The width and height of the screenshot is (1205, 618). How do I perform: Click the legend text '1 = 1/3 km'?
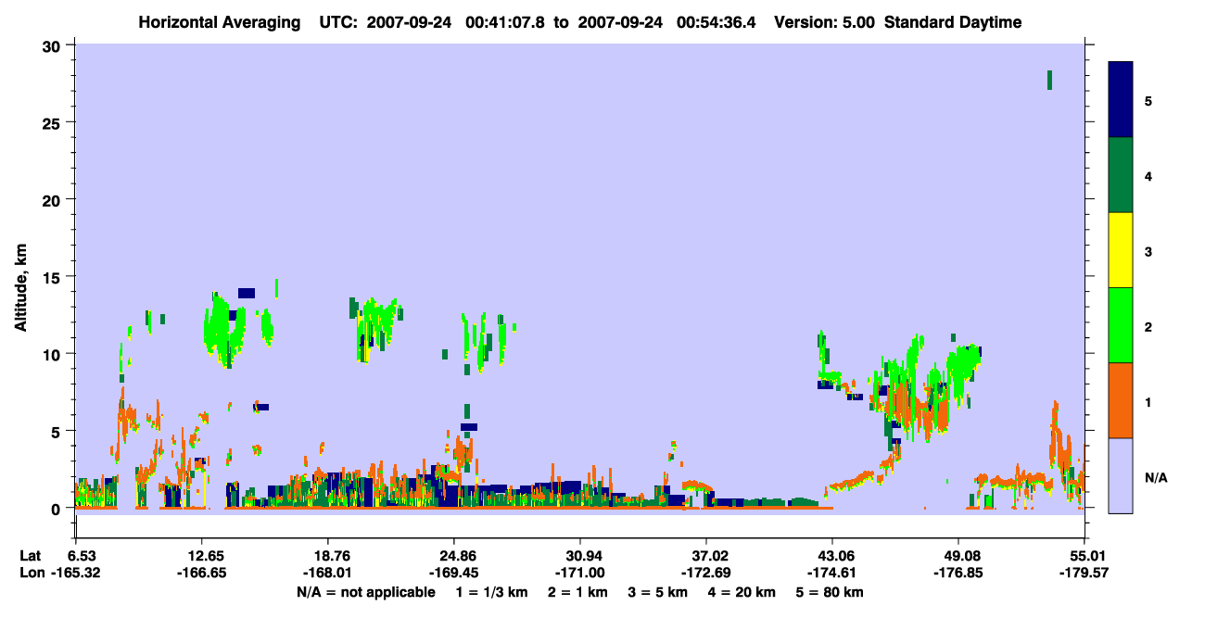tap(490, 592)
